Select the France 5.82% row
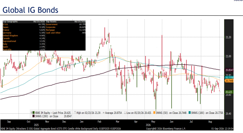243x133 pixels. [24, 30]
